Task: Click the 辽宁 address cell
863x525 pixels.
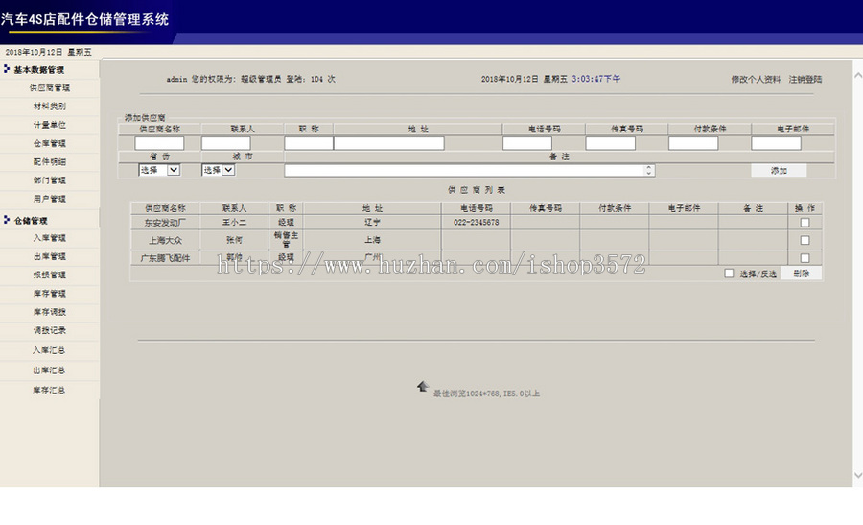Action: click(372, 223)
